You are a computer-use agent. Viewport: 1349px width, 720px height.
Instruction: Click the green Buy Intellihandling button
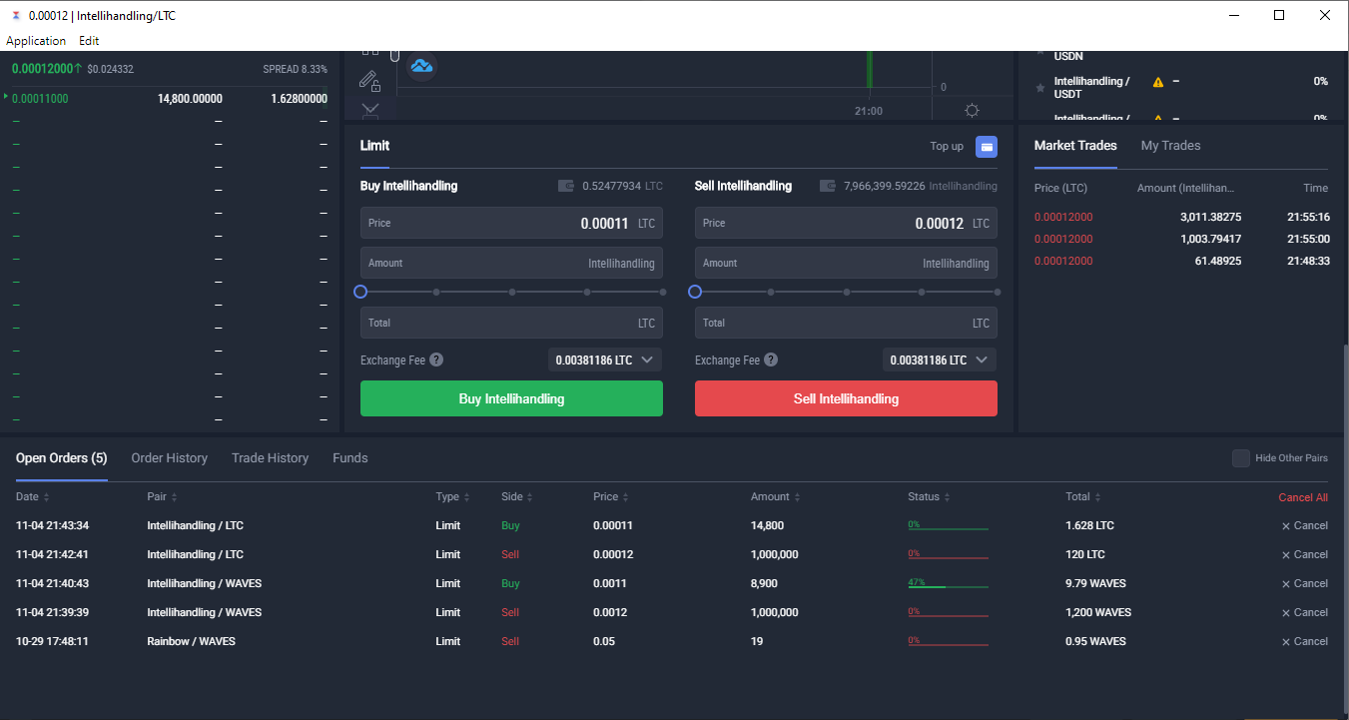tap(511, 398)
